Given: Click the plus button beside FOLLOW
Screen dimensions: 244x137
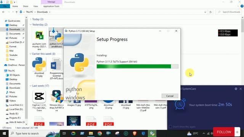Looking at the screenshot, I should click(237, 132).
